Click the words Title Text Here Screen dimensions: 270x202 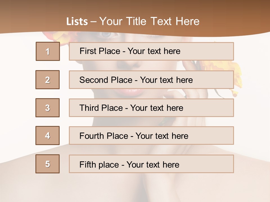pos(163,21)
